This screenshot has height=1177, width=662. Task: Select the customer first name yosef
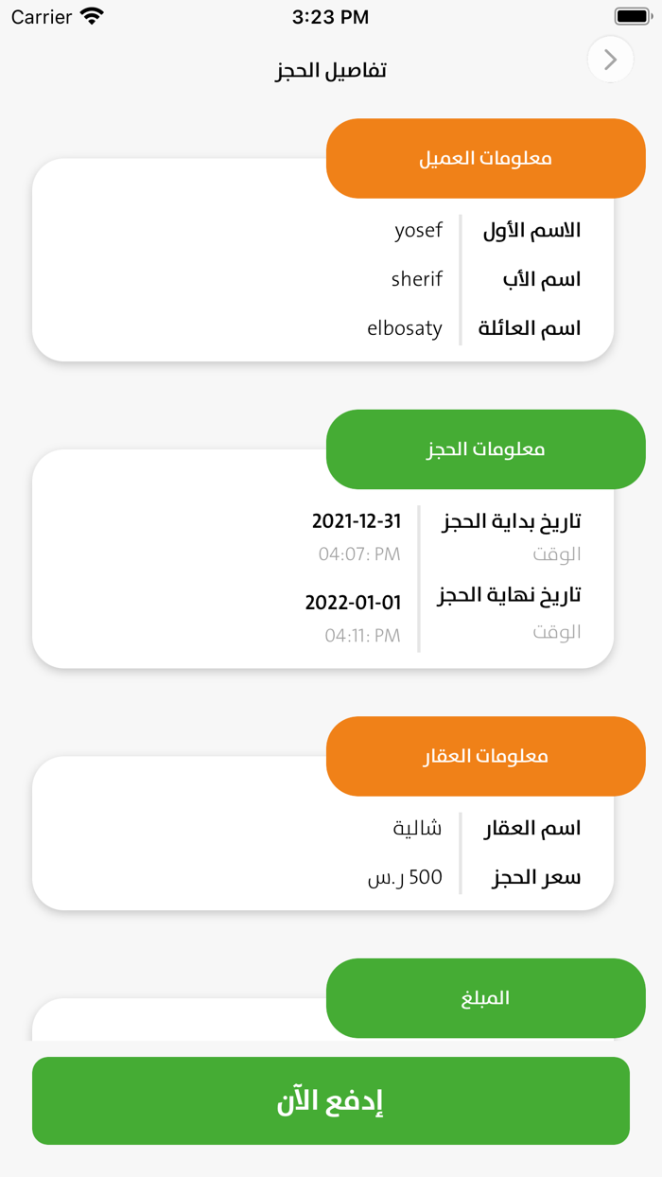point(418,230)
